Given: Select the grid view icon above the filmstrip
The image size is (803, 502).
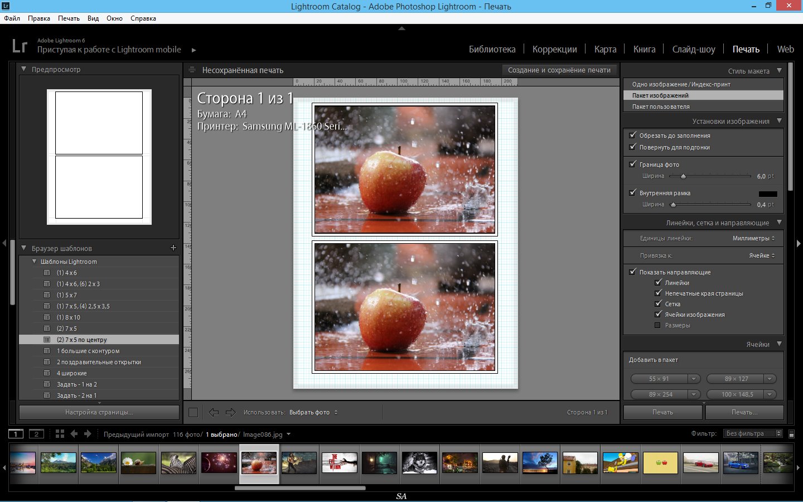Looking at the screenshot, I should point(60,433).
